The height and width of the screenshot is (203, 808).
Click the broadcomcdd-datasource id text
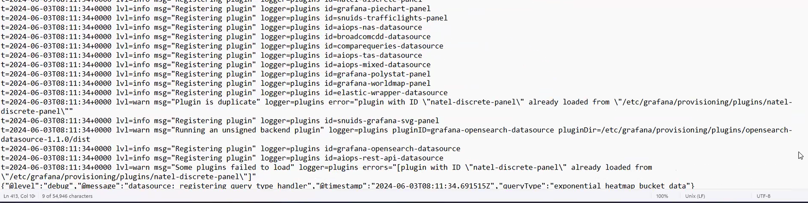click(383, 37)
